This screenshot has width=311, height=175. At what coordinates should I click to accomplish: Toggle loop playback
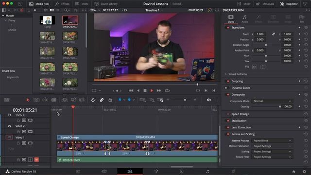[167, 90]
